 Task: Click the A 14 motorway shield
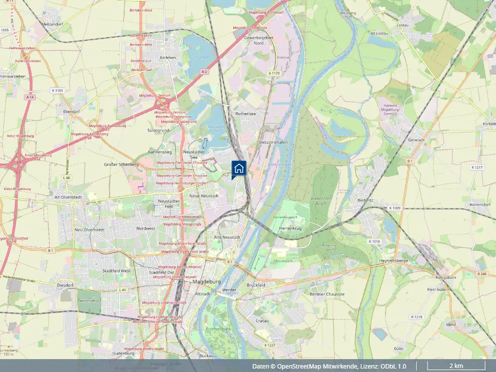[x=30, y=97]
